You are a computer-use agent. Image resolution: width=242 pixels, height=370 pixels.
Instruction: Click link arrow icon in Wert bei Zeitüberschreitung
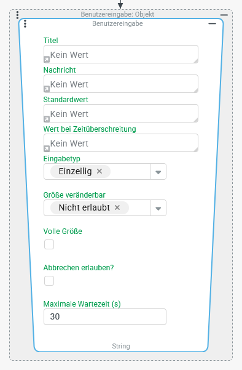click(x=47, y=148)
